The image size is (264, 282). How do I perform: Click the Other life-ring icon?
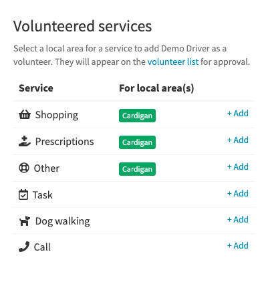[24, 168]
